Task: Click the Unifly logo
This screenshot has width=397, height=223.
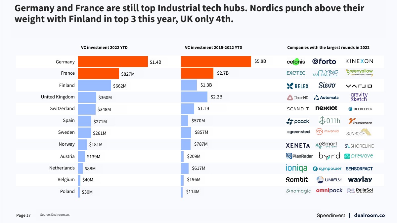Action: click(x=326, y=180)
